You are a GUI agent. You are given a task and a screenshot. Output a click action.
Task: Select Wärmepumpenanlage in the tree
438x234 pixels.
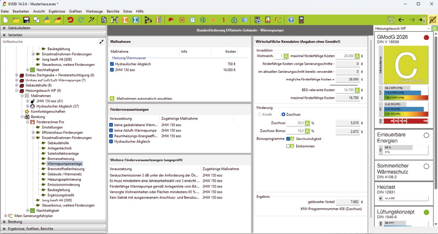tap(65, 164)
